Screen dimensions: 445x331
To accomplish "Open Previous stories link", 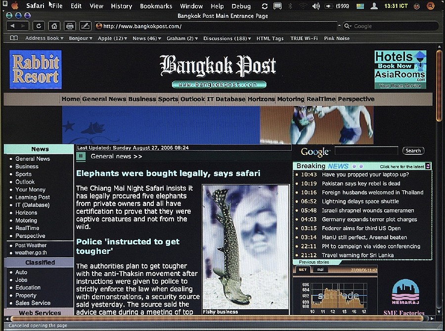I will click(x=314, y=262).
